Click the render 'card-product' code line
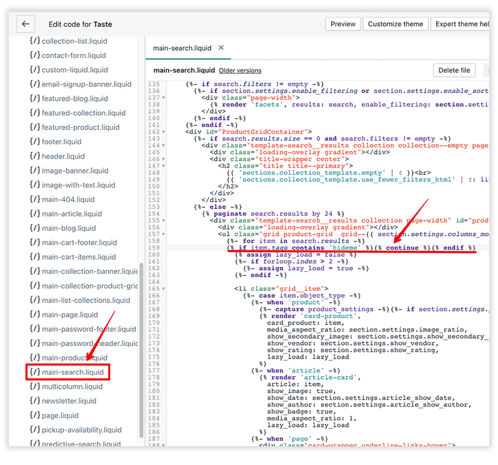 click(x=310, y=316)
